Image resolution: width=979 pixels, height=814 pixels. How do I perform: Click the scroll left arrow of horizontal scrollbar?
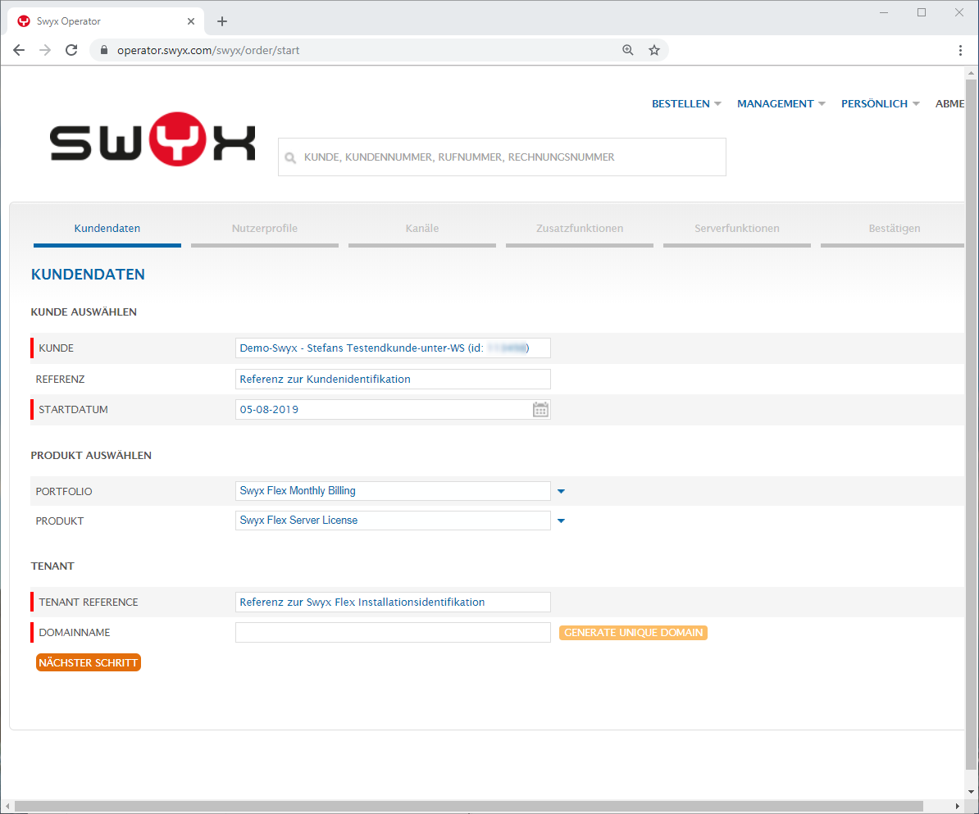tap(7, 806)
